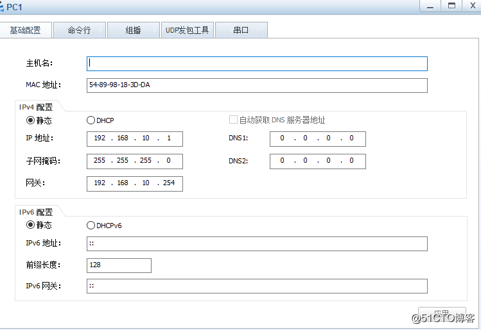Click the IP 地址 field 192.168.10.1
The width and height of the screenshot is (481, 330).
(x=135, y=139)
